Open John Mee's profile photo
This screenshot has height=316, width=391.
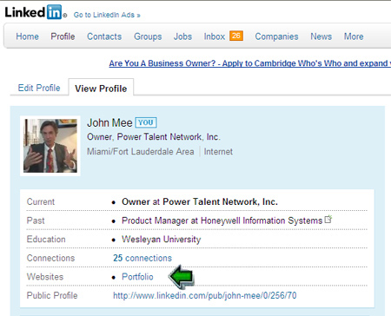[x=50, y=146]
